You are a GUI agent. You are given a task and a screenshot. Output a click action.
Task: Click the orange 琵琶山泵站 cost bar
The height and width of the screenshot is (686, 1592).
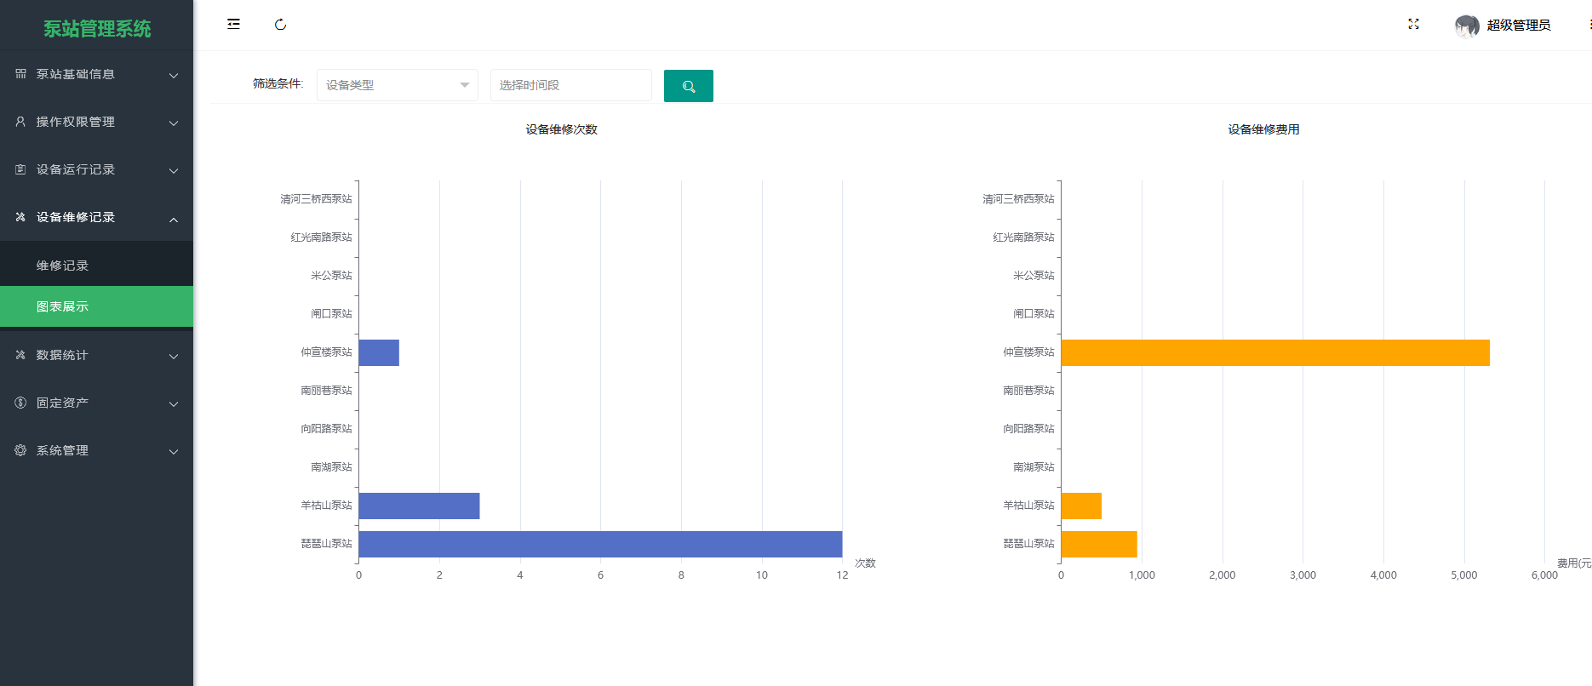click(x=1099, y=544)
